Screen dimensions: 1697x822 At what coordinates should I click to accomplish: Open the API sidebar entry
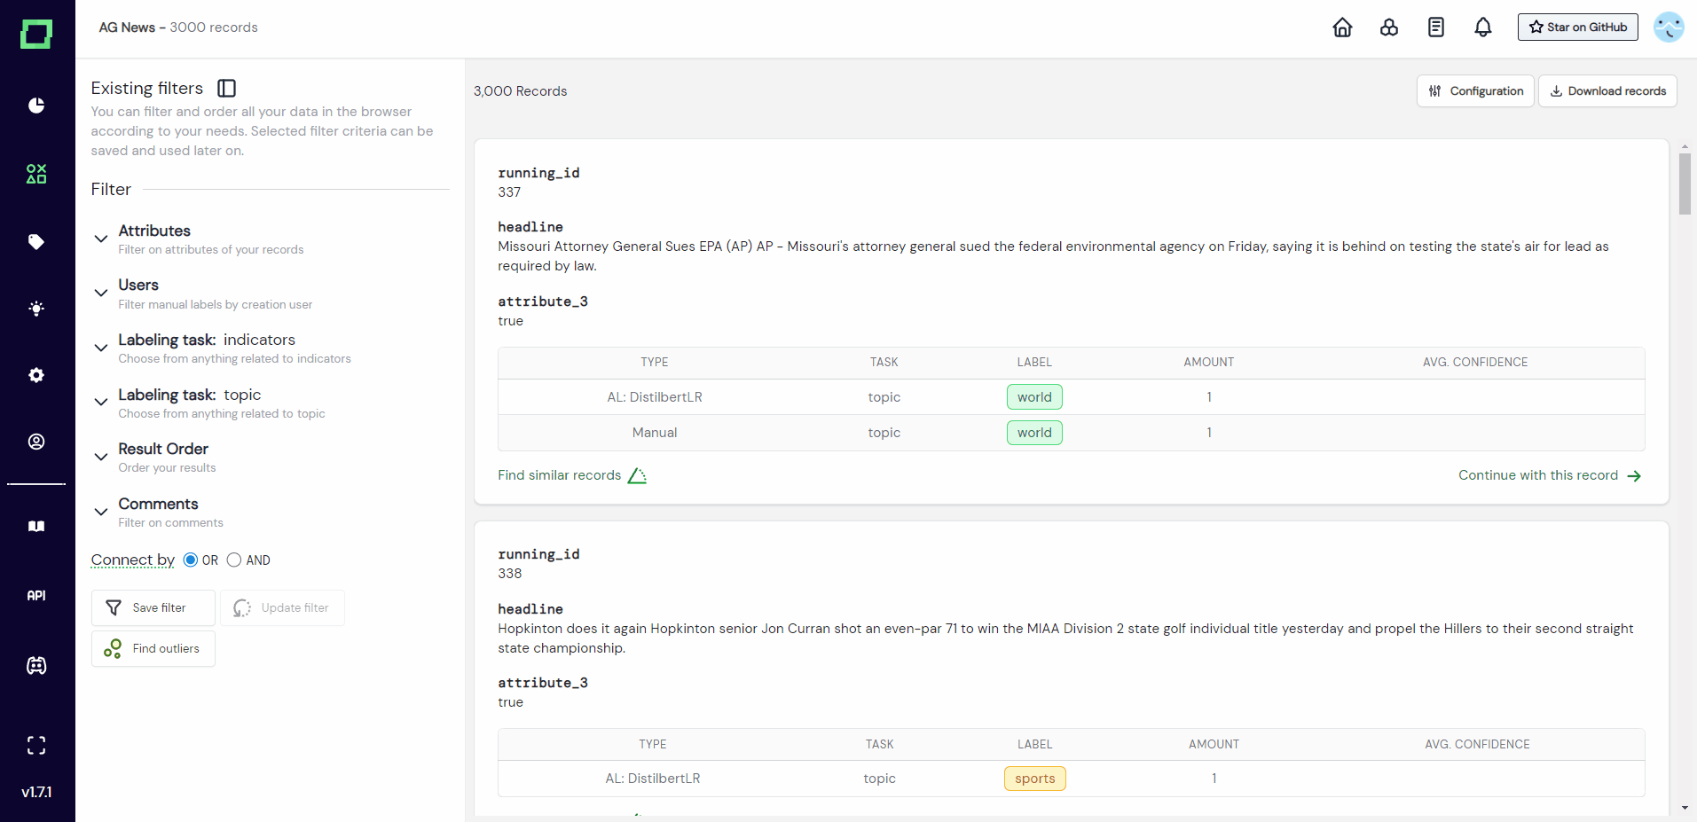(36, 596)
